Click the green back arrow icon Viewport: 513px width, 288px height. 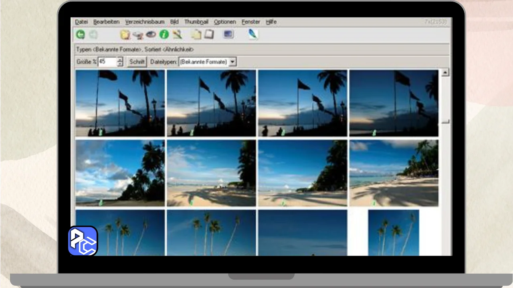80,35
